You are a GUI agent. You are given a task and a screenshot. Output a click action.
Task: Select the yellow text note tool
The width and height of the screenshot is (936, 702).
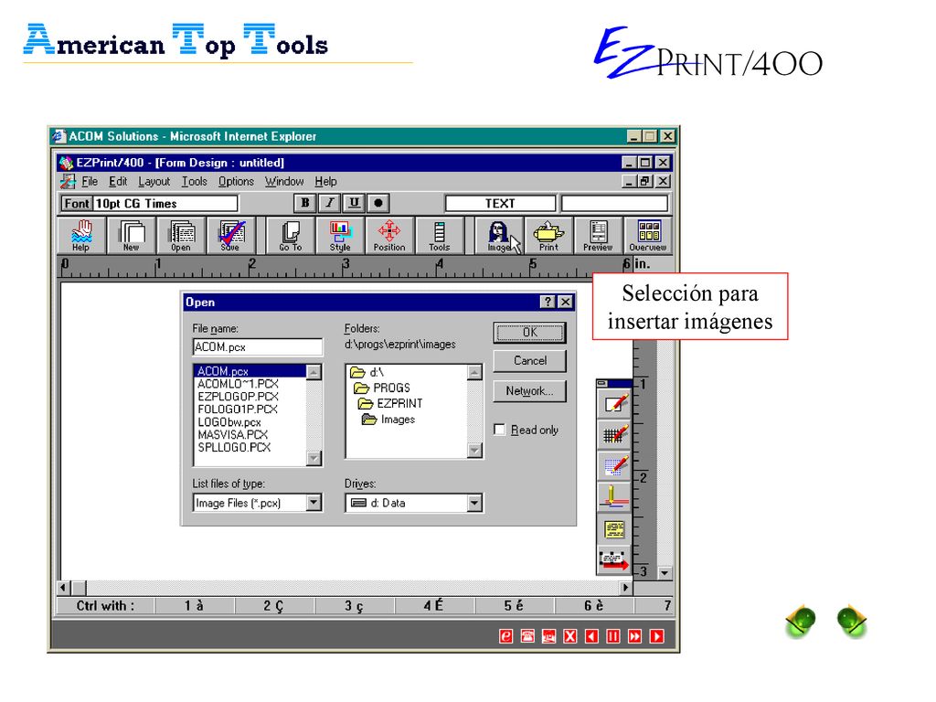(615, 528)
